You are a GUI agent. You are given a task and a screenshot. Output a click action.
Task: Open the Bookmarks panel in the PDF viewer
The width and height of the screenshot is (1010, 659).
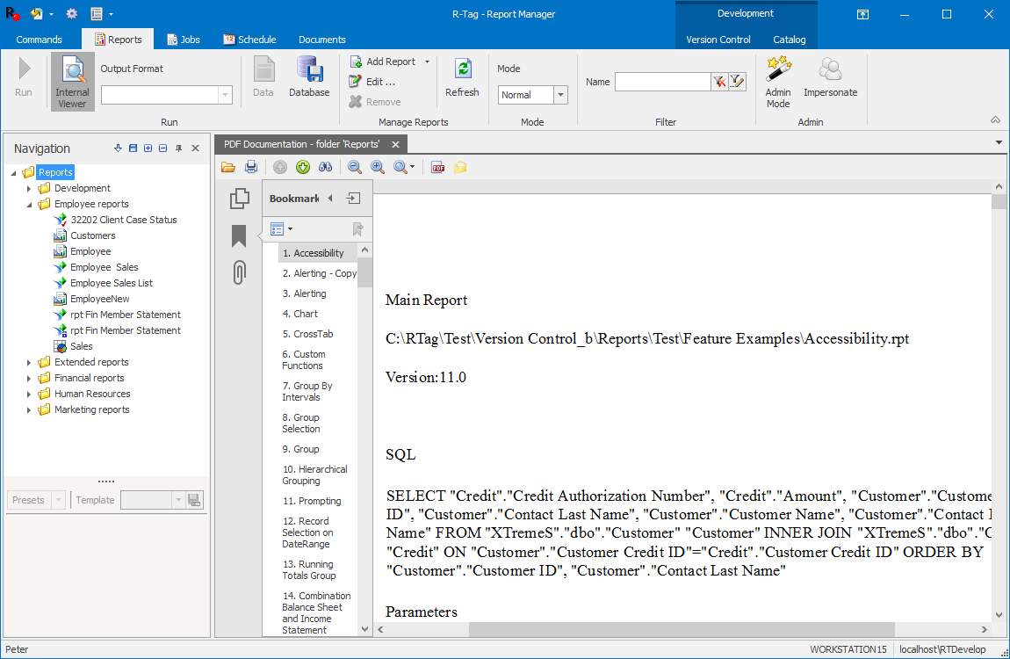[x=239, y=235]
